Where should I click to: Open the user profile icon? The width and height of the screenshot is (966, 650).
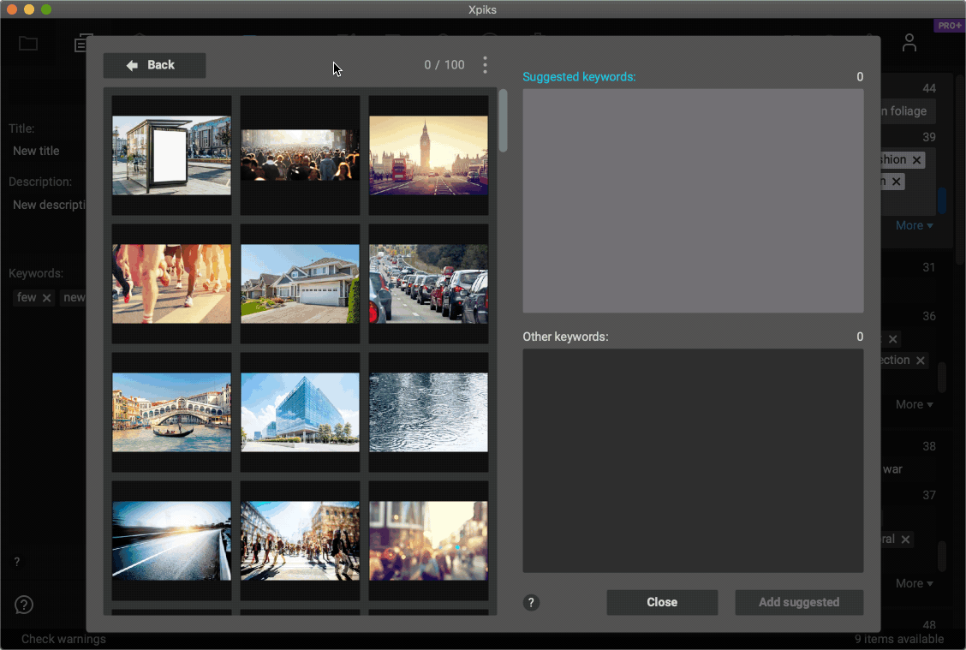(909, 43)
